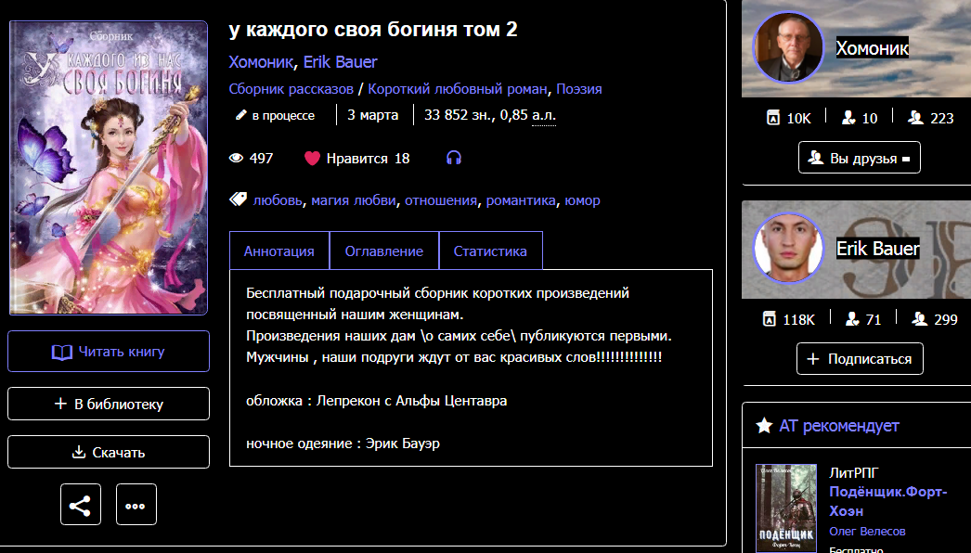Click the book cover image
Image resolution: width=971 pixels, height=553 pixels.
click(109, 168)
